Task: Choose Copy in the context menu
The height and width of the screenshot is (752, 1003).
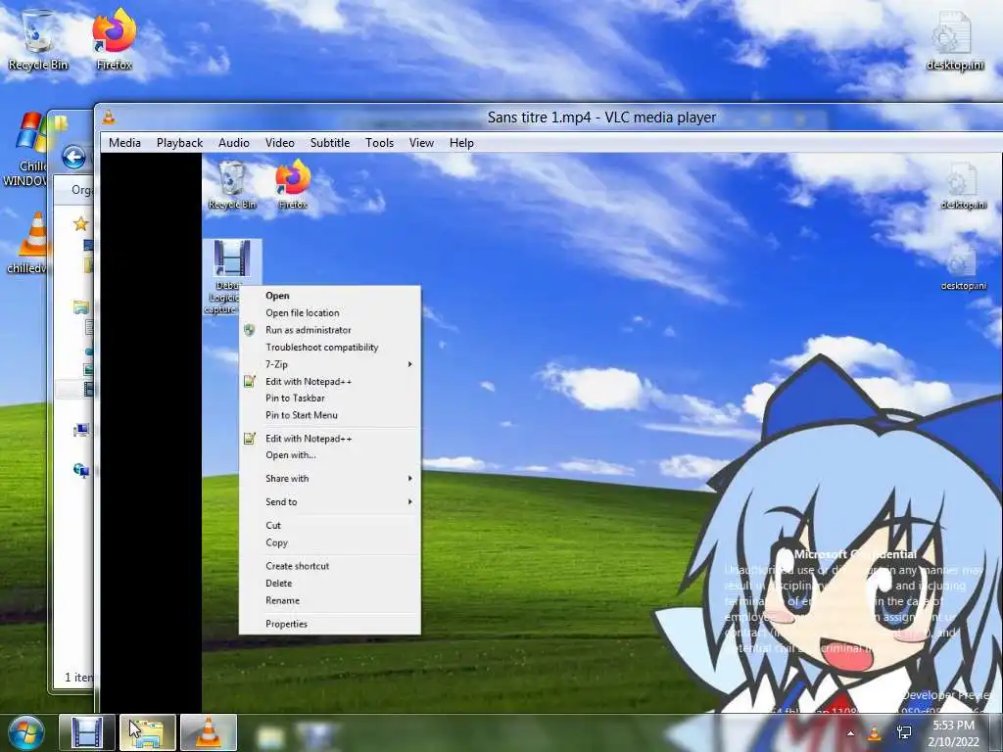Action: point(330,542)
